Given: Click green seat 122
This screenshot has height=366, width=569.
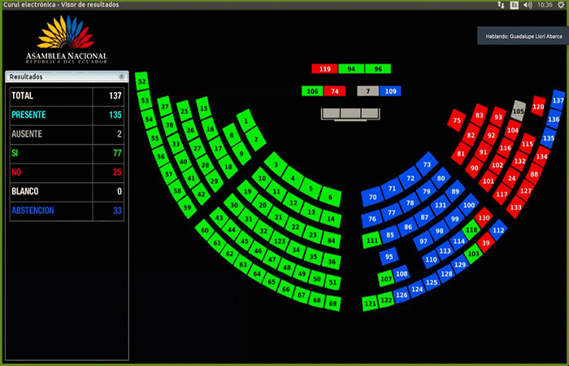Looking at the screenshot, I should point(386,300).
